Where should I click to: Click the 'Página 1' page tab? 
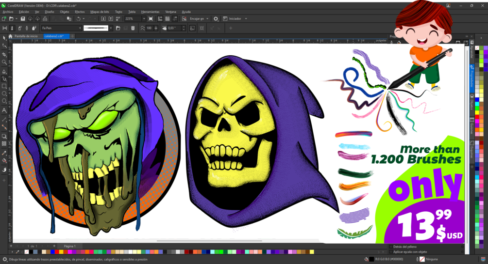click(70, 246)
